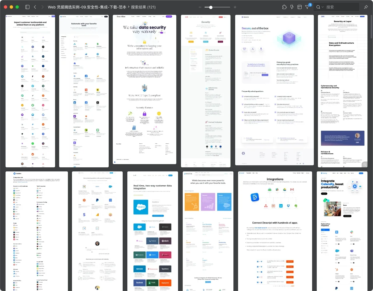Open the 'Automate with your favorite tools' thumbnail
This screenshot has height=291, width=373.
pyautogui.click(x=84, y=91)
